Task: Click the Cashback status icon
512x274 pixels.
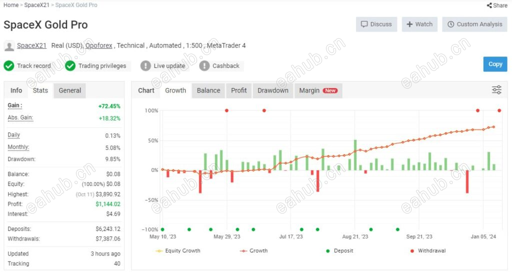Action: click(x=204, y=66)
